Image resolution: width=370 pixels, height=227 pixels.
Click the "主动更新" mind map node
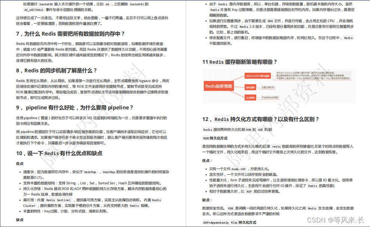coord(251,98)
